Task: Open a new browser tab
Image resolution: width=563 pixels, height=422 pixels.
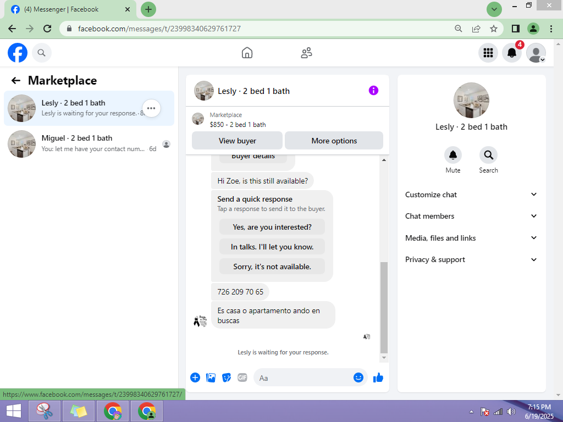Action: [148, 9]
